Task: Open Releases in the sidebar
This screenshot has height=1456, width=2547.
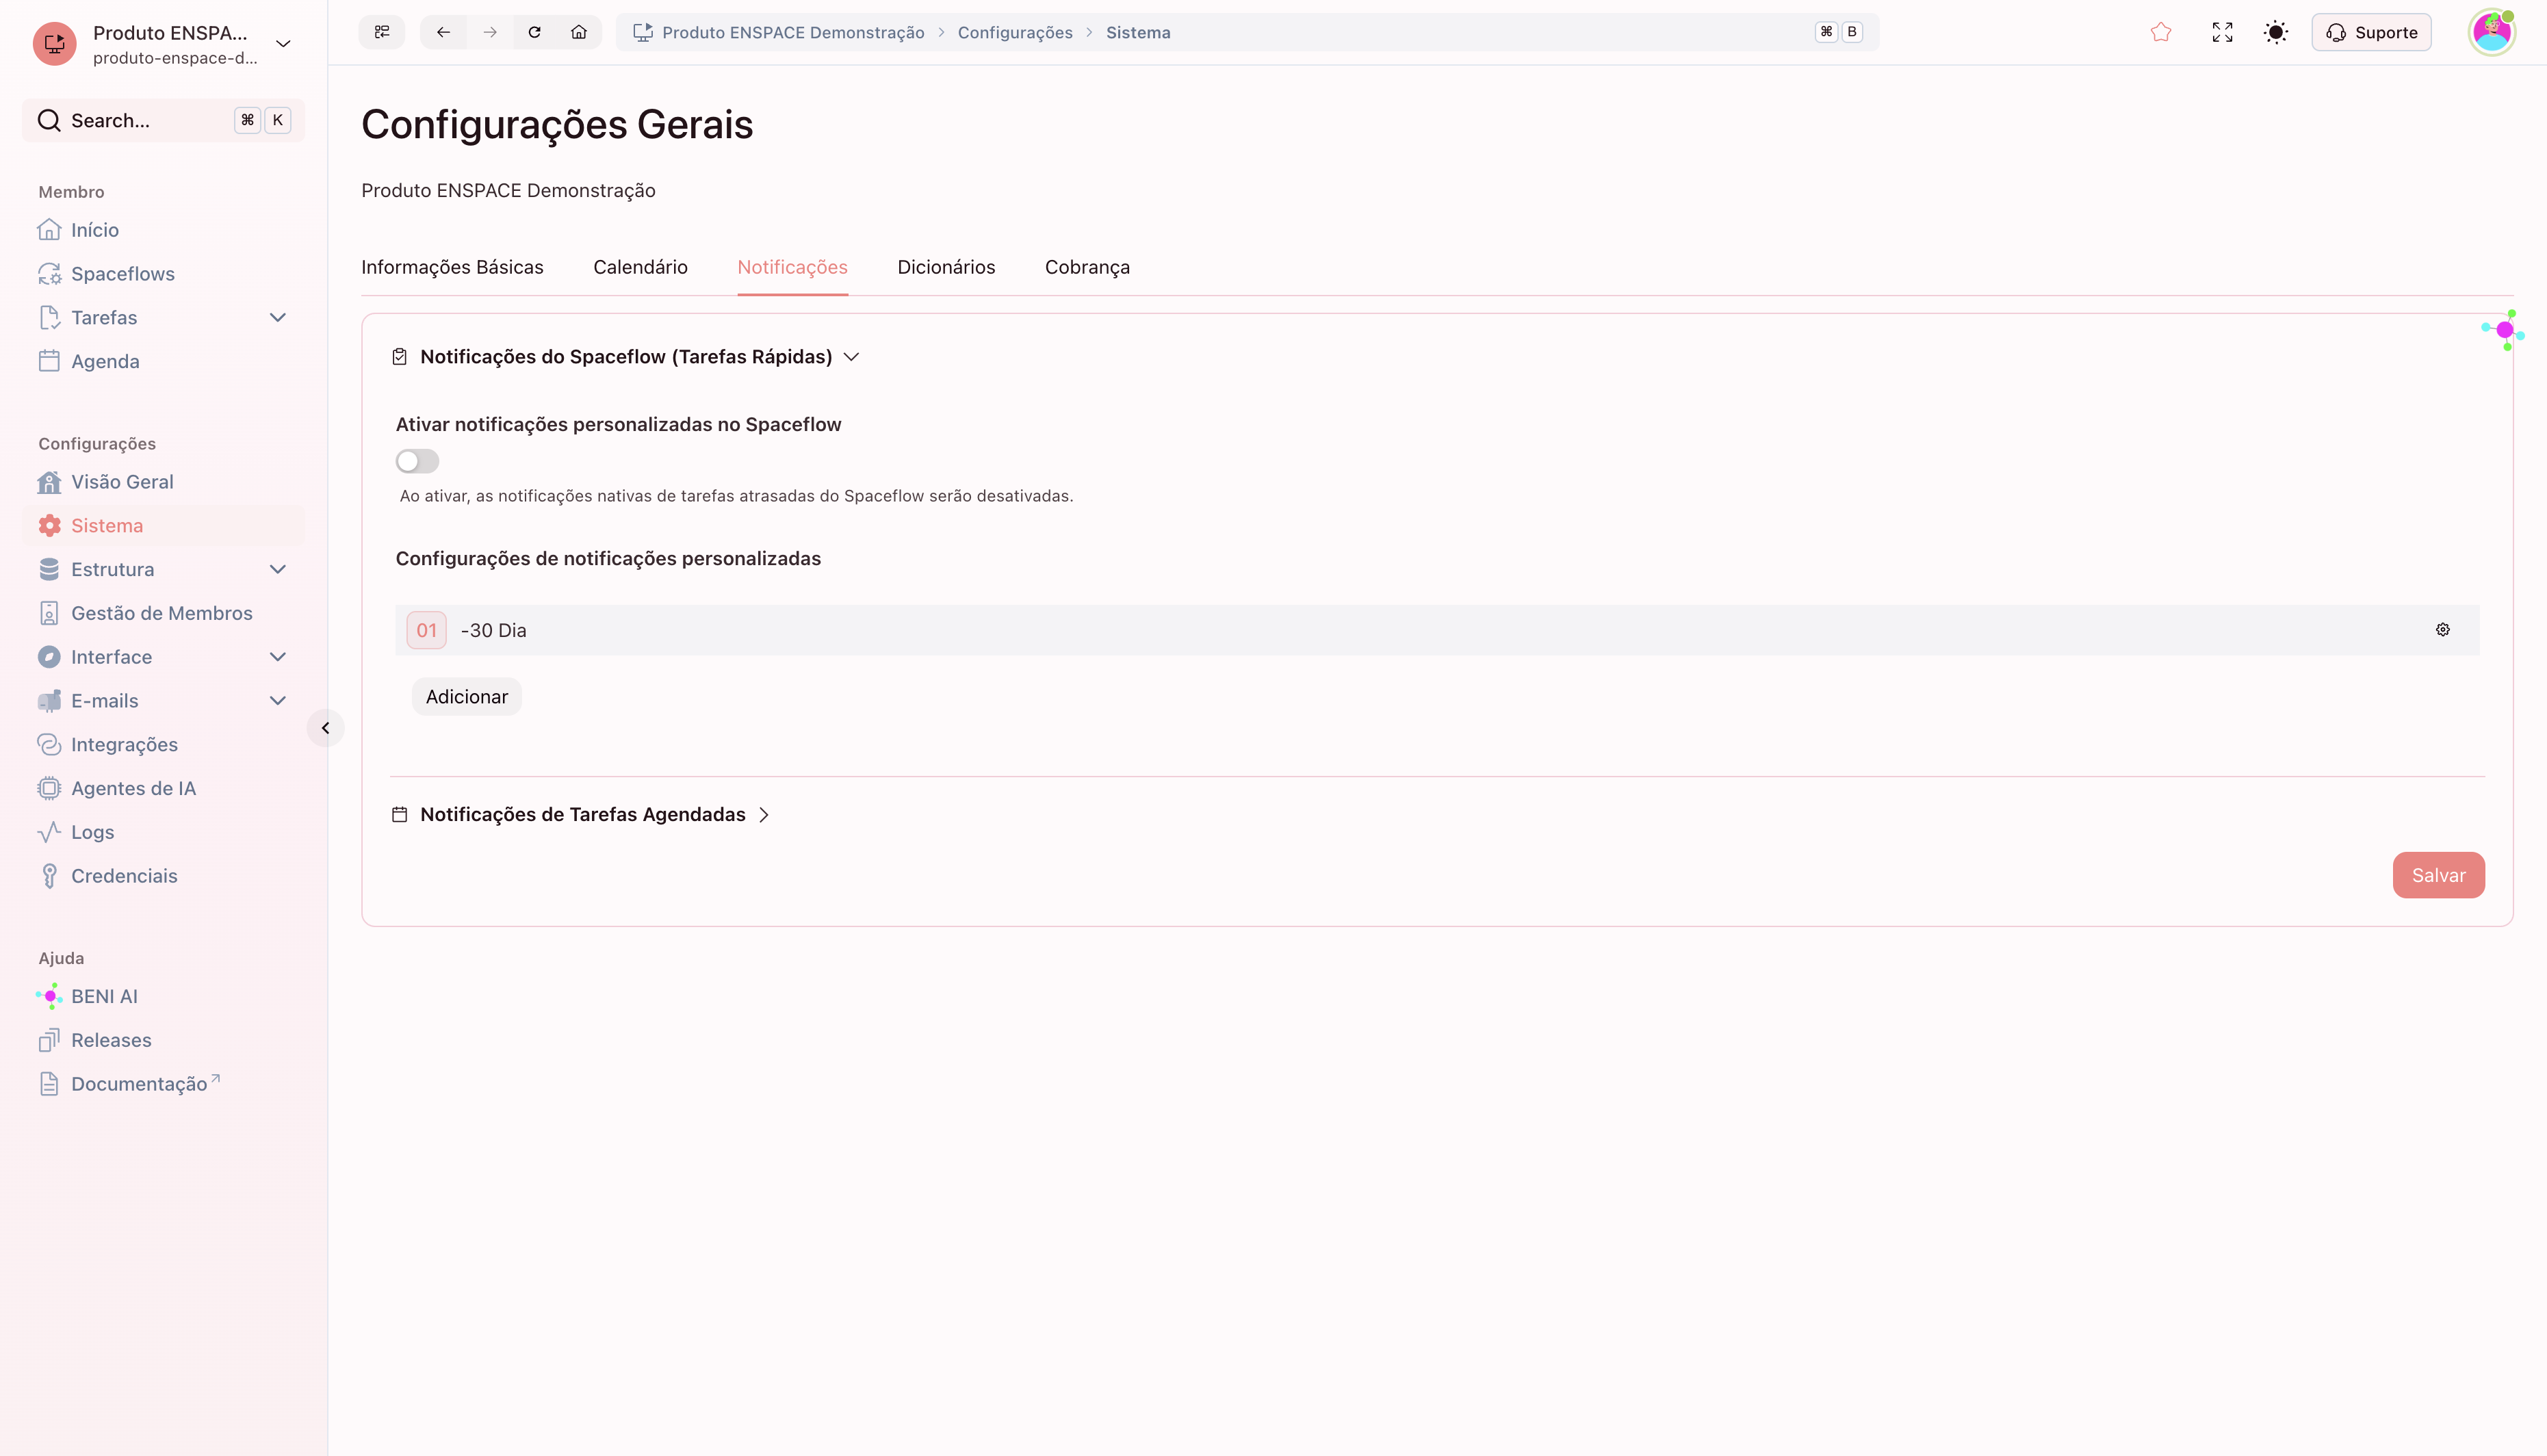Action: pyautogui.click(x=163, y=1040)
